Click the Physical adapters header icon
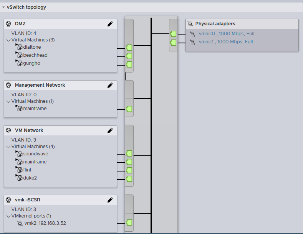Viewport: 303px width, 234px height. [x=190, y=24]
